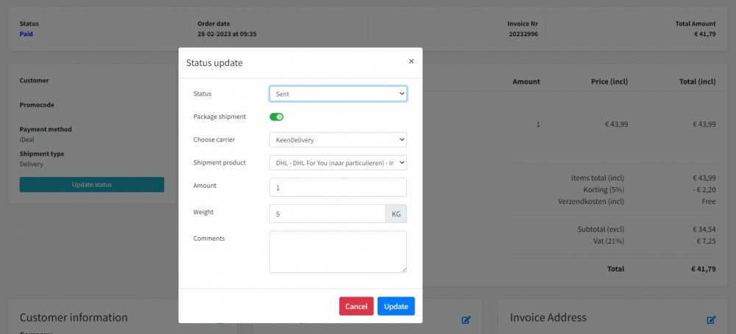Toggle the Package shipment switch off
This screenshot has height=334, width=736.
[277, 117]
